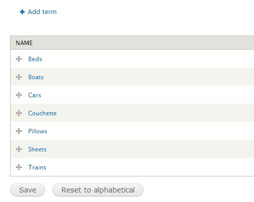Open the Add term link
Viewport: 254px width, 202px height.
[42, 12]
